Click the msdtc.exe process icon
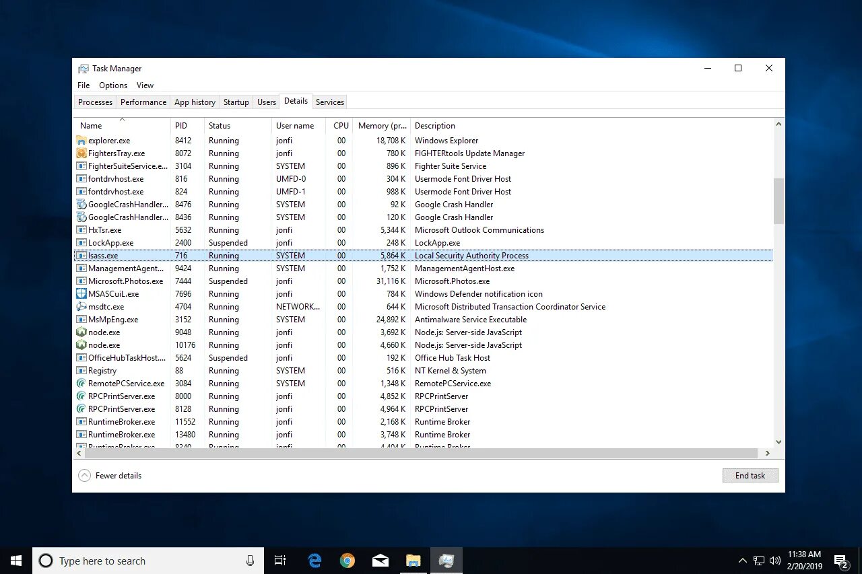 click(81, 307)
